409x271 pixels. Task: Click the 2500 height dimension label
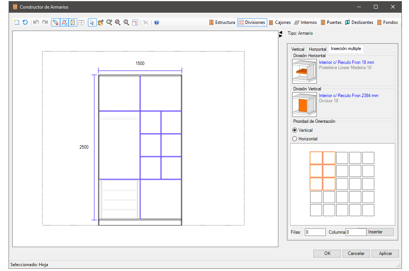(x=84, y=147)
